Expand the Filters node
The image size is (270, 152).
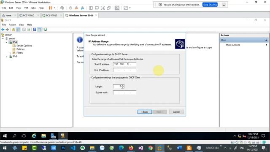click(x=10, y=53)
